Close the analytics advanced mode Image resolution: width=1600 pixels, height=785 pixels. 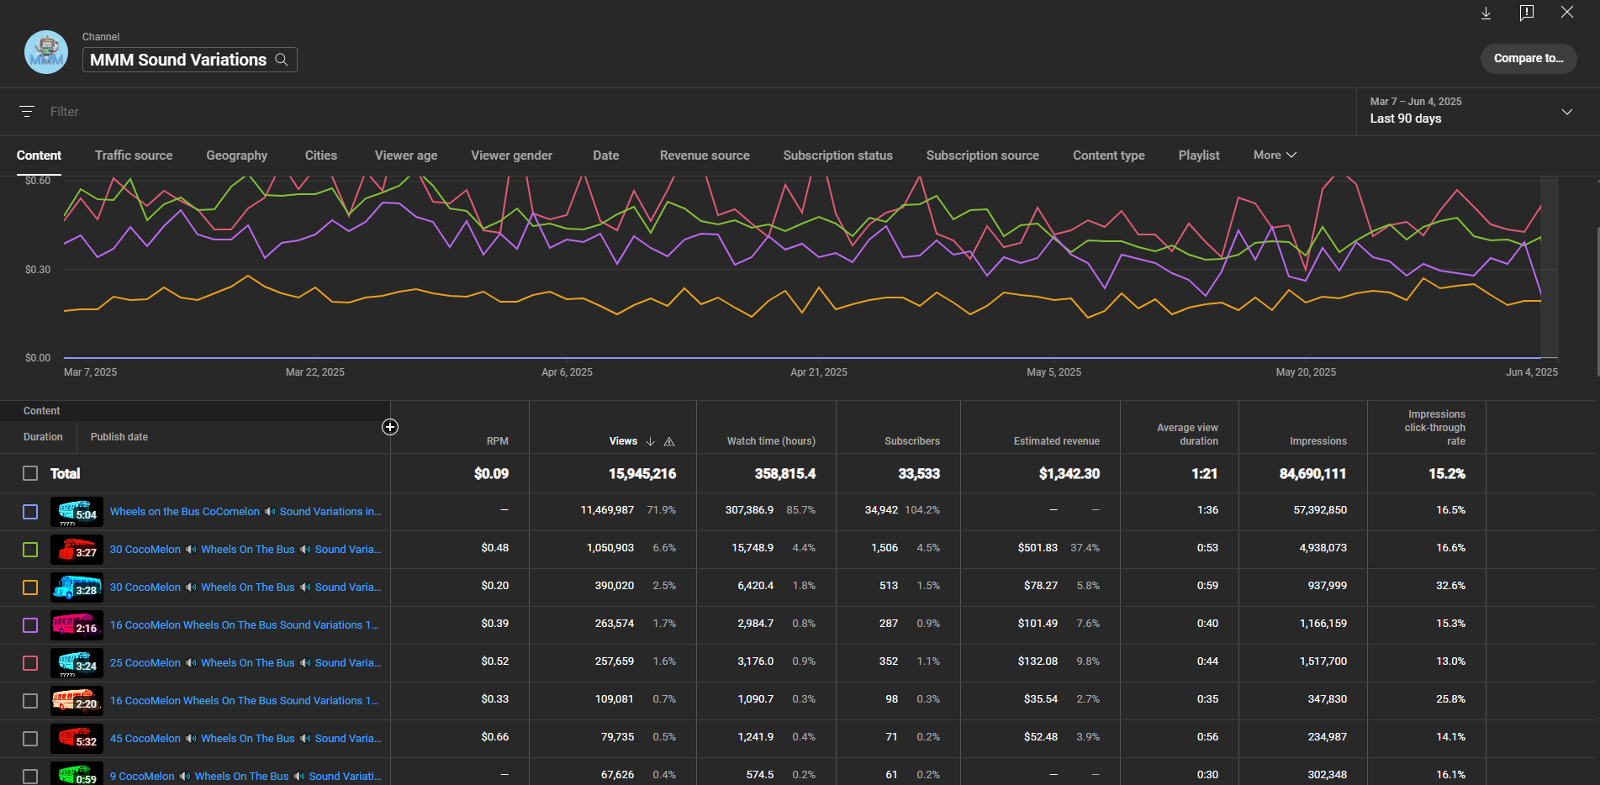click(1567, 12)
